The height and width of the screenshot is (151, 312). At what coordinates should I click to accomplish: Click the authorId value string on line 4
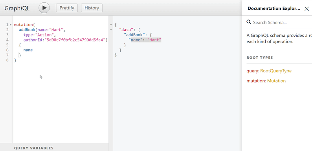point(75,40)
